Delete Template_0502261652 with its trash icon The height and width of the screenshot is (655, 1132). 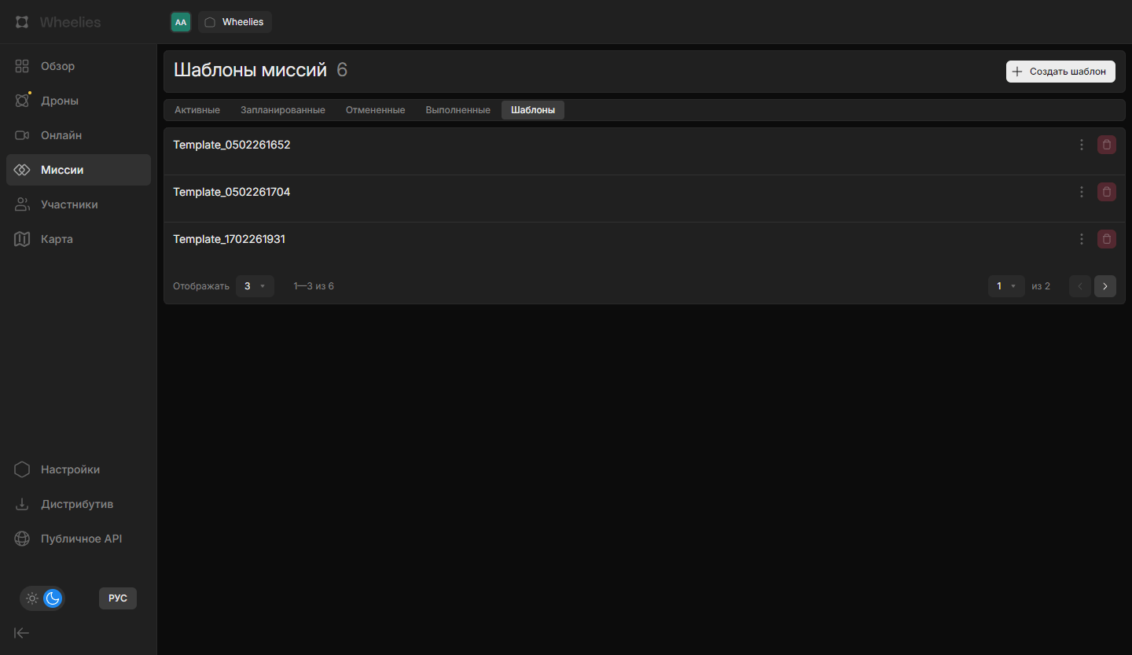1106,145
